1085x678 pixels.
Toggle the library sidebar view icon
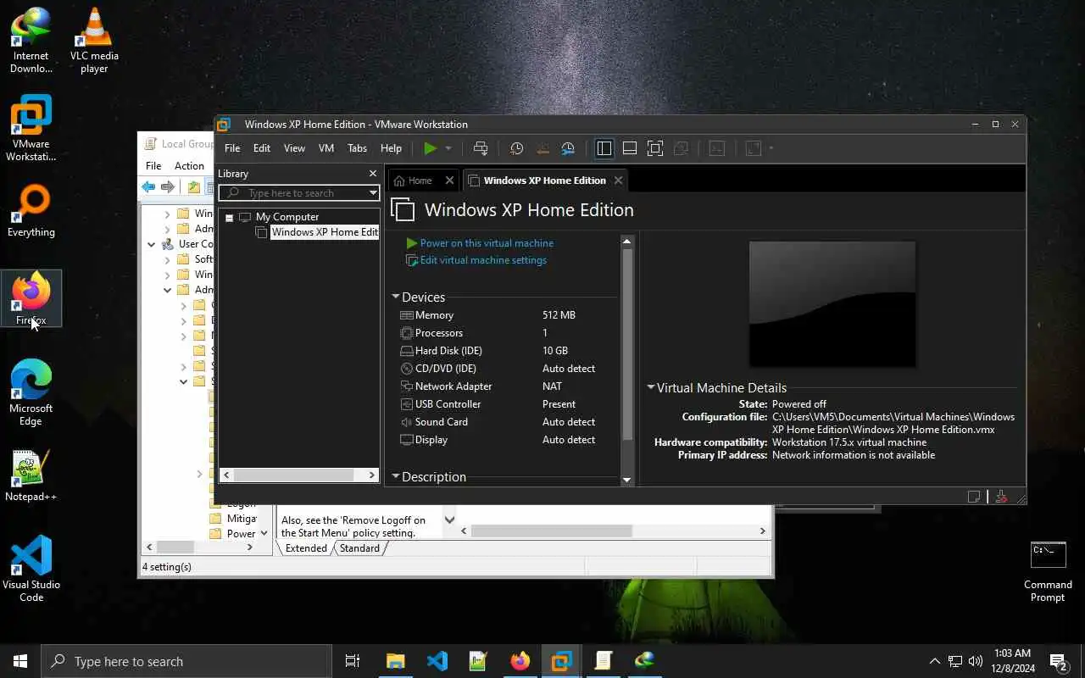[604, 148]
